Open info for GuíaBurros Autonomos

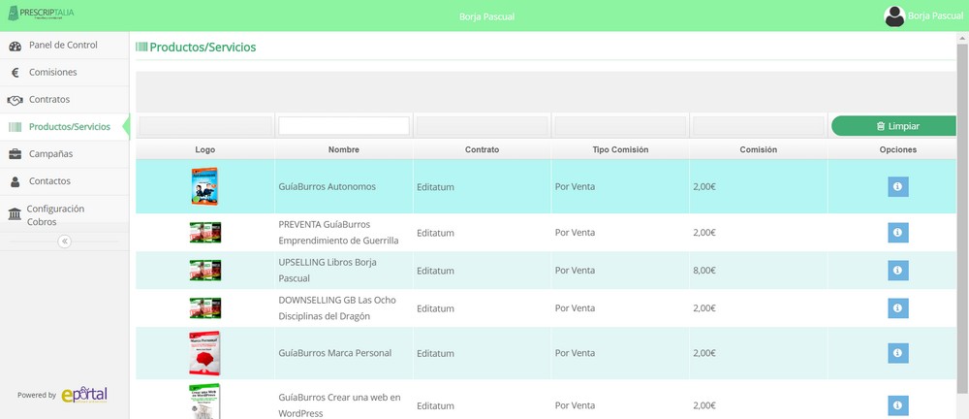pyautogui.click(x=897, y=186)
